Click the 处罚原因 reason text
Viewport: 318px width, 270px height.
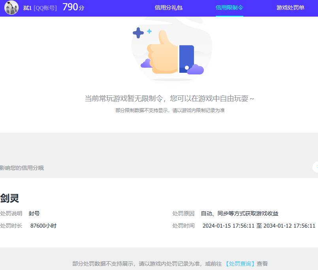[x=183, y=213]
